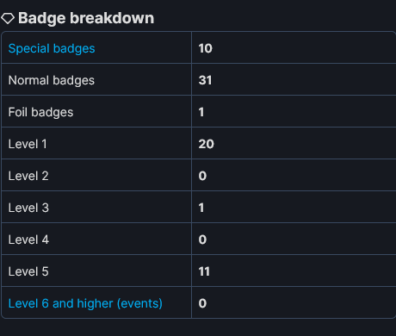Click the Foil badges row label
Viewport: 396px width, 336px height.
pyautogui.click(x=40, y=112)
